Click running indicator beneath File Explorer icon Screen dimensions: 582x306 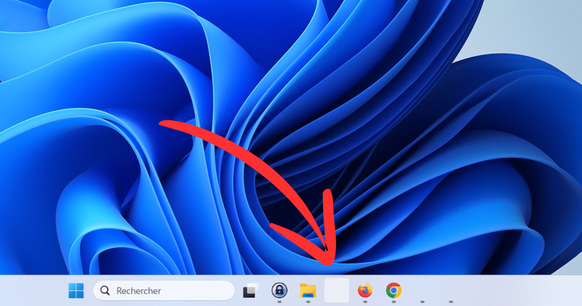[x=308, y=302]
